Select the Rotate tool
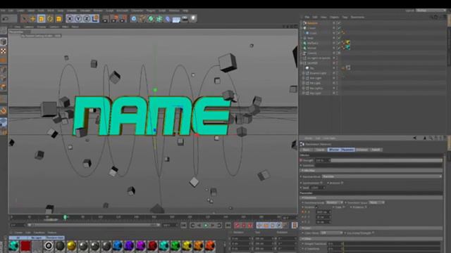451x253 pixels. (x=50, y=19)
